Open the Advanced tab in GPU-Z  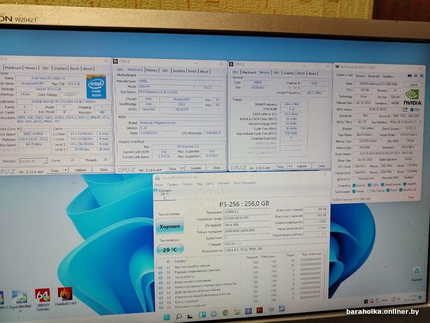[x=373, y=76]
